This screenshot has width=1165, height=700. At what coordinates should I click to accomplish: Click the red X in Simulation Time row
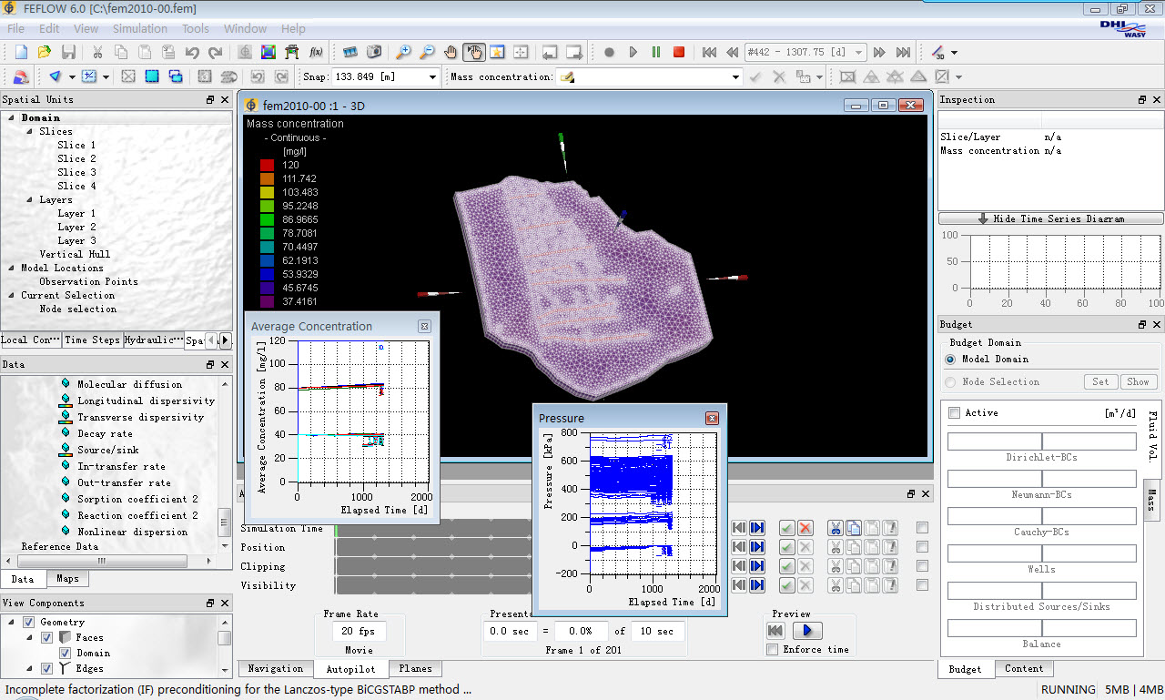click(805, 528)
